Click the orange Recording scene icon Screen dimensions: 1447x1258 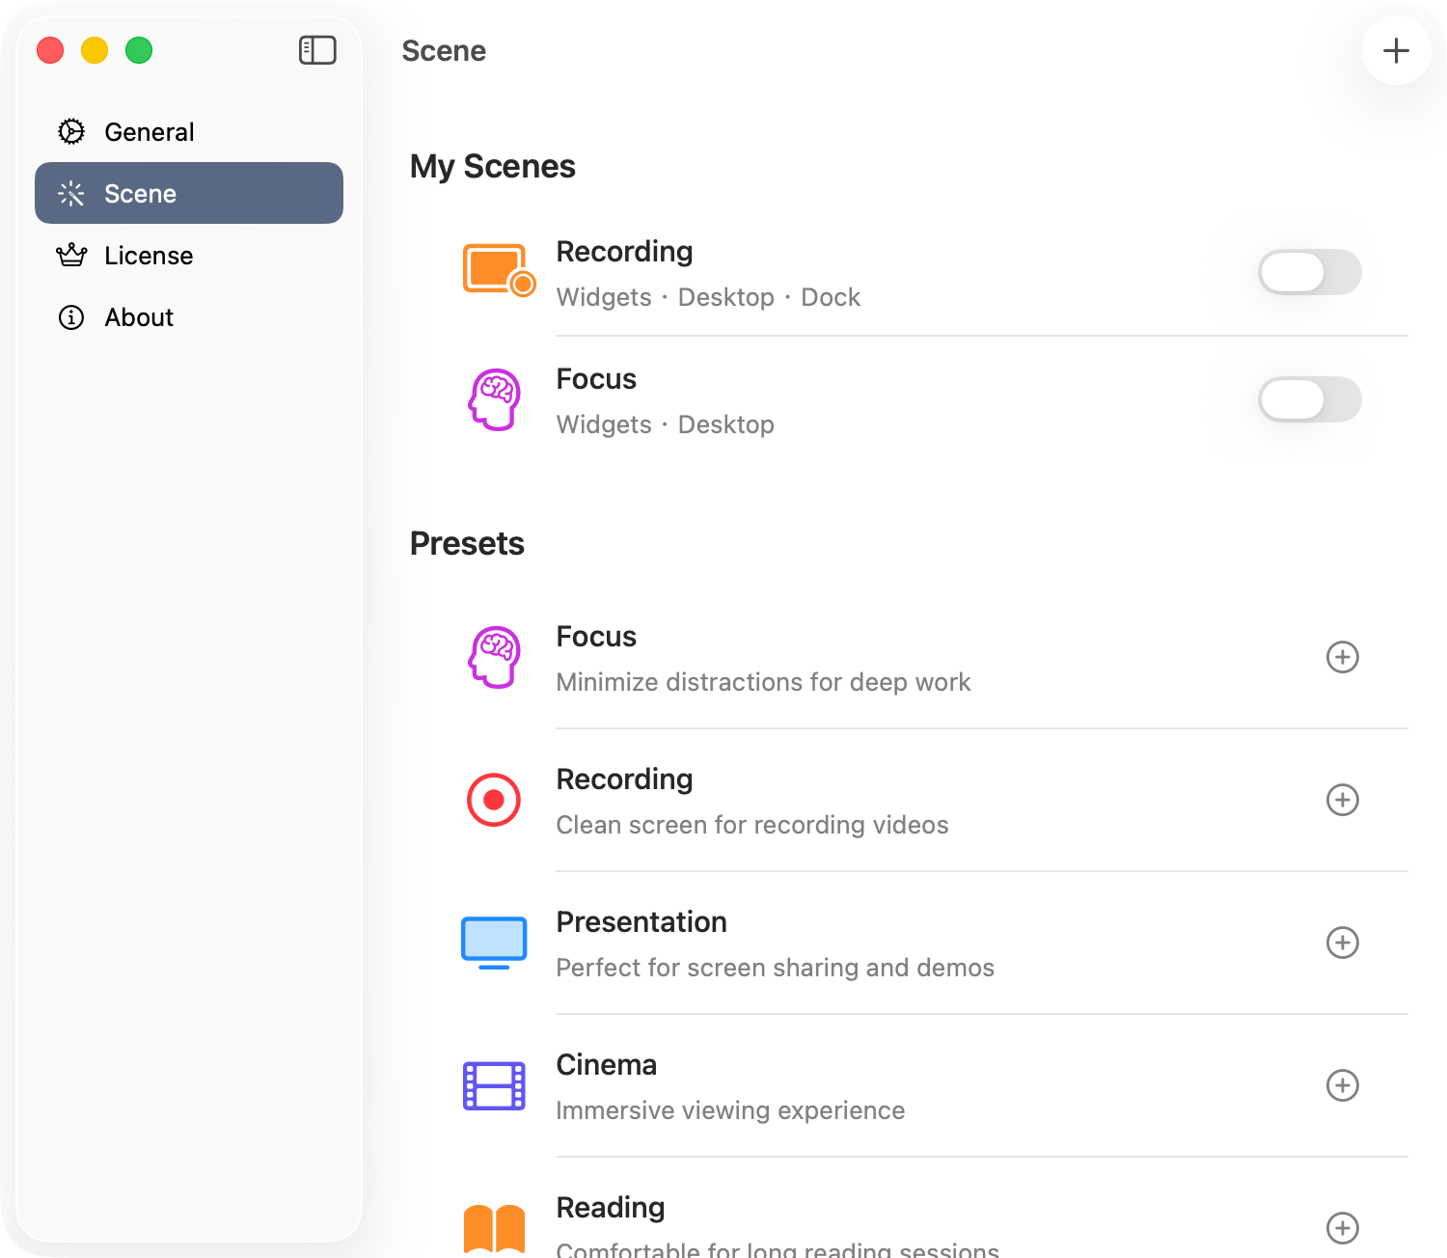click(x=498, y=270)
